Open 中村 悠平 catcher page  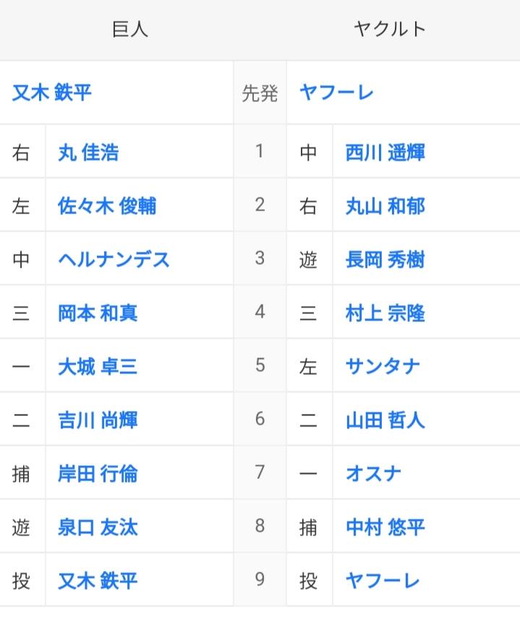point(385,527)
